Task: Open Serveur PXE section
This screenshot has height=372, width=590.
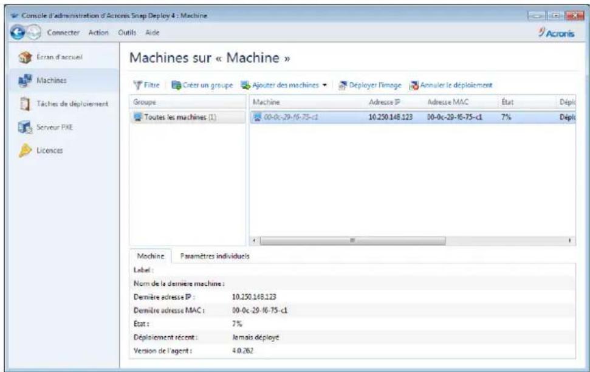Action: click(x=55, y=127)
